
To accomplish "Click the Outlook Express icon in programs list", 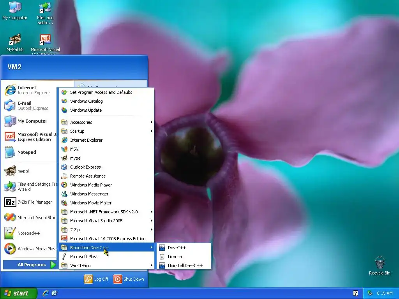I will point(64,167).
